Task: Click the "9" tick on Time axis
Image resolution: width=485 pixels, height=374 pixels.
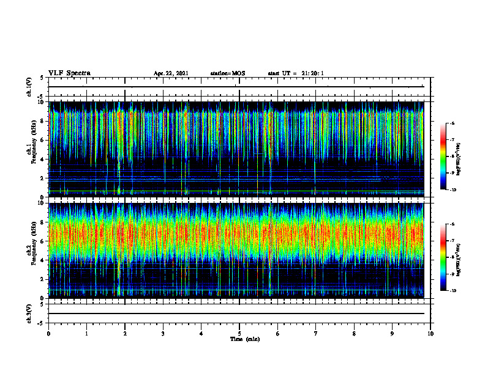Action: (392, 334)
